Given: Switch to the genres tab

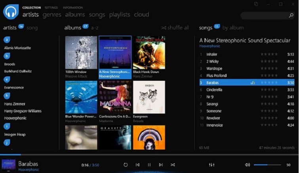Looking at the screenshot, I should (x=51, y=15).
